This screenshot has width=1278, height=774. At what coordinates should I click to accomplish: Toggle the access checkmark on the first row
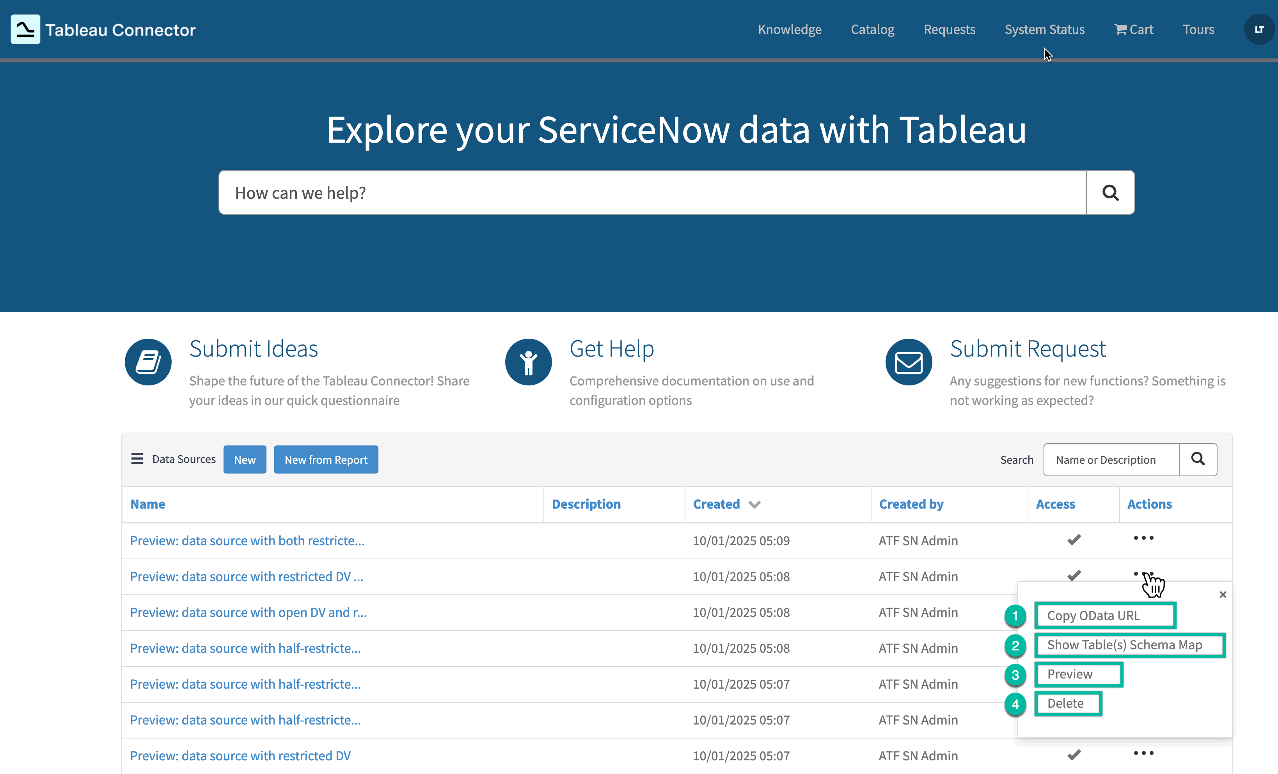pos(1074,539)
